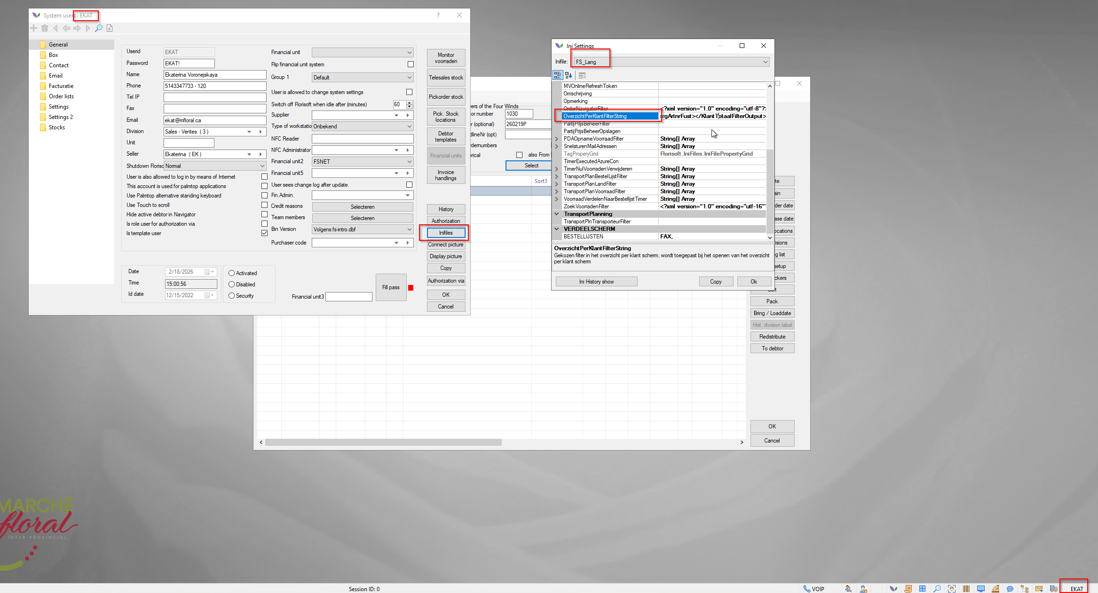
Task: Click the Alphabetical sort icon in Ini Settings
Action: point(569,75)
